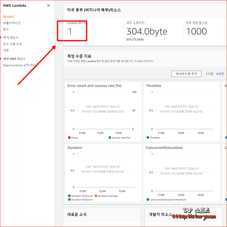
Task: Toggle the Throttles legend blue swatch
Action: coord(148,137)
